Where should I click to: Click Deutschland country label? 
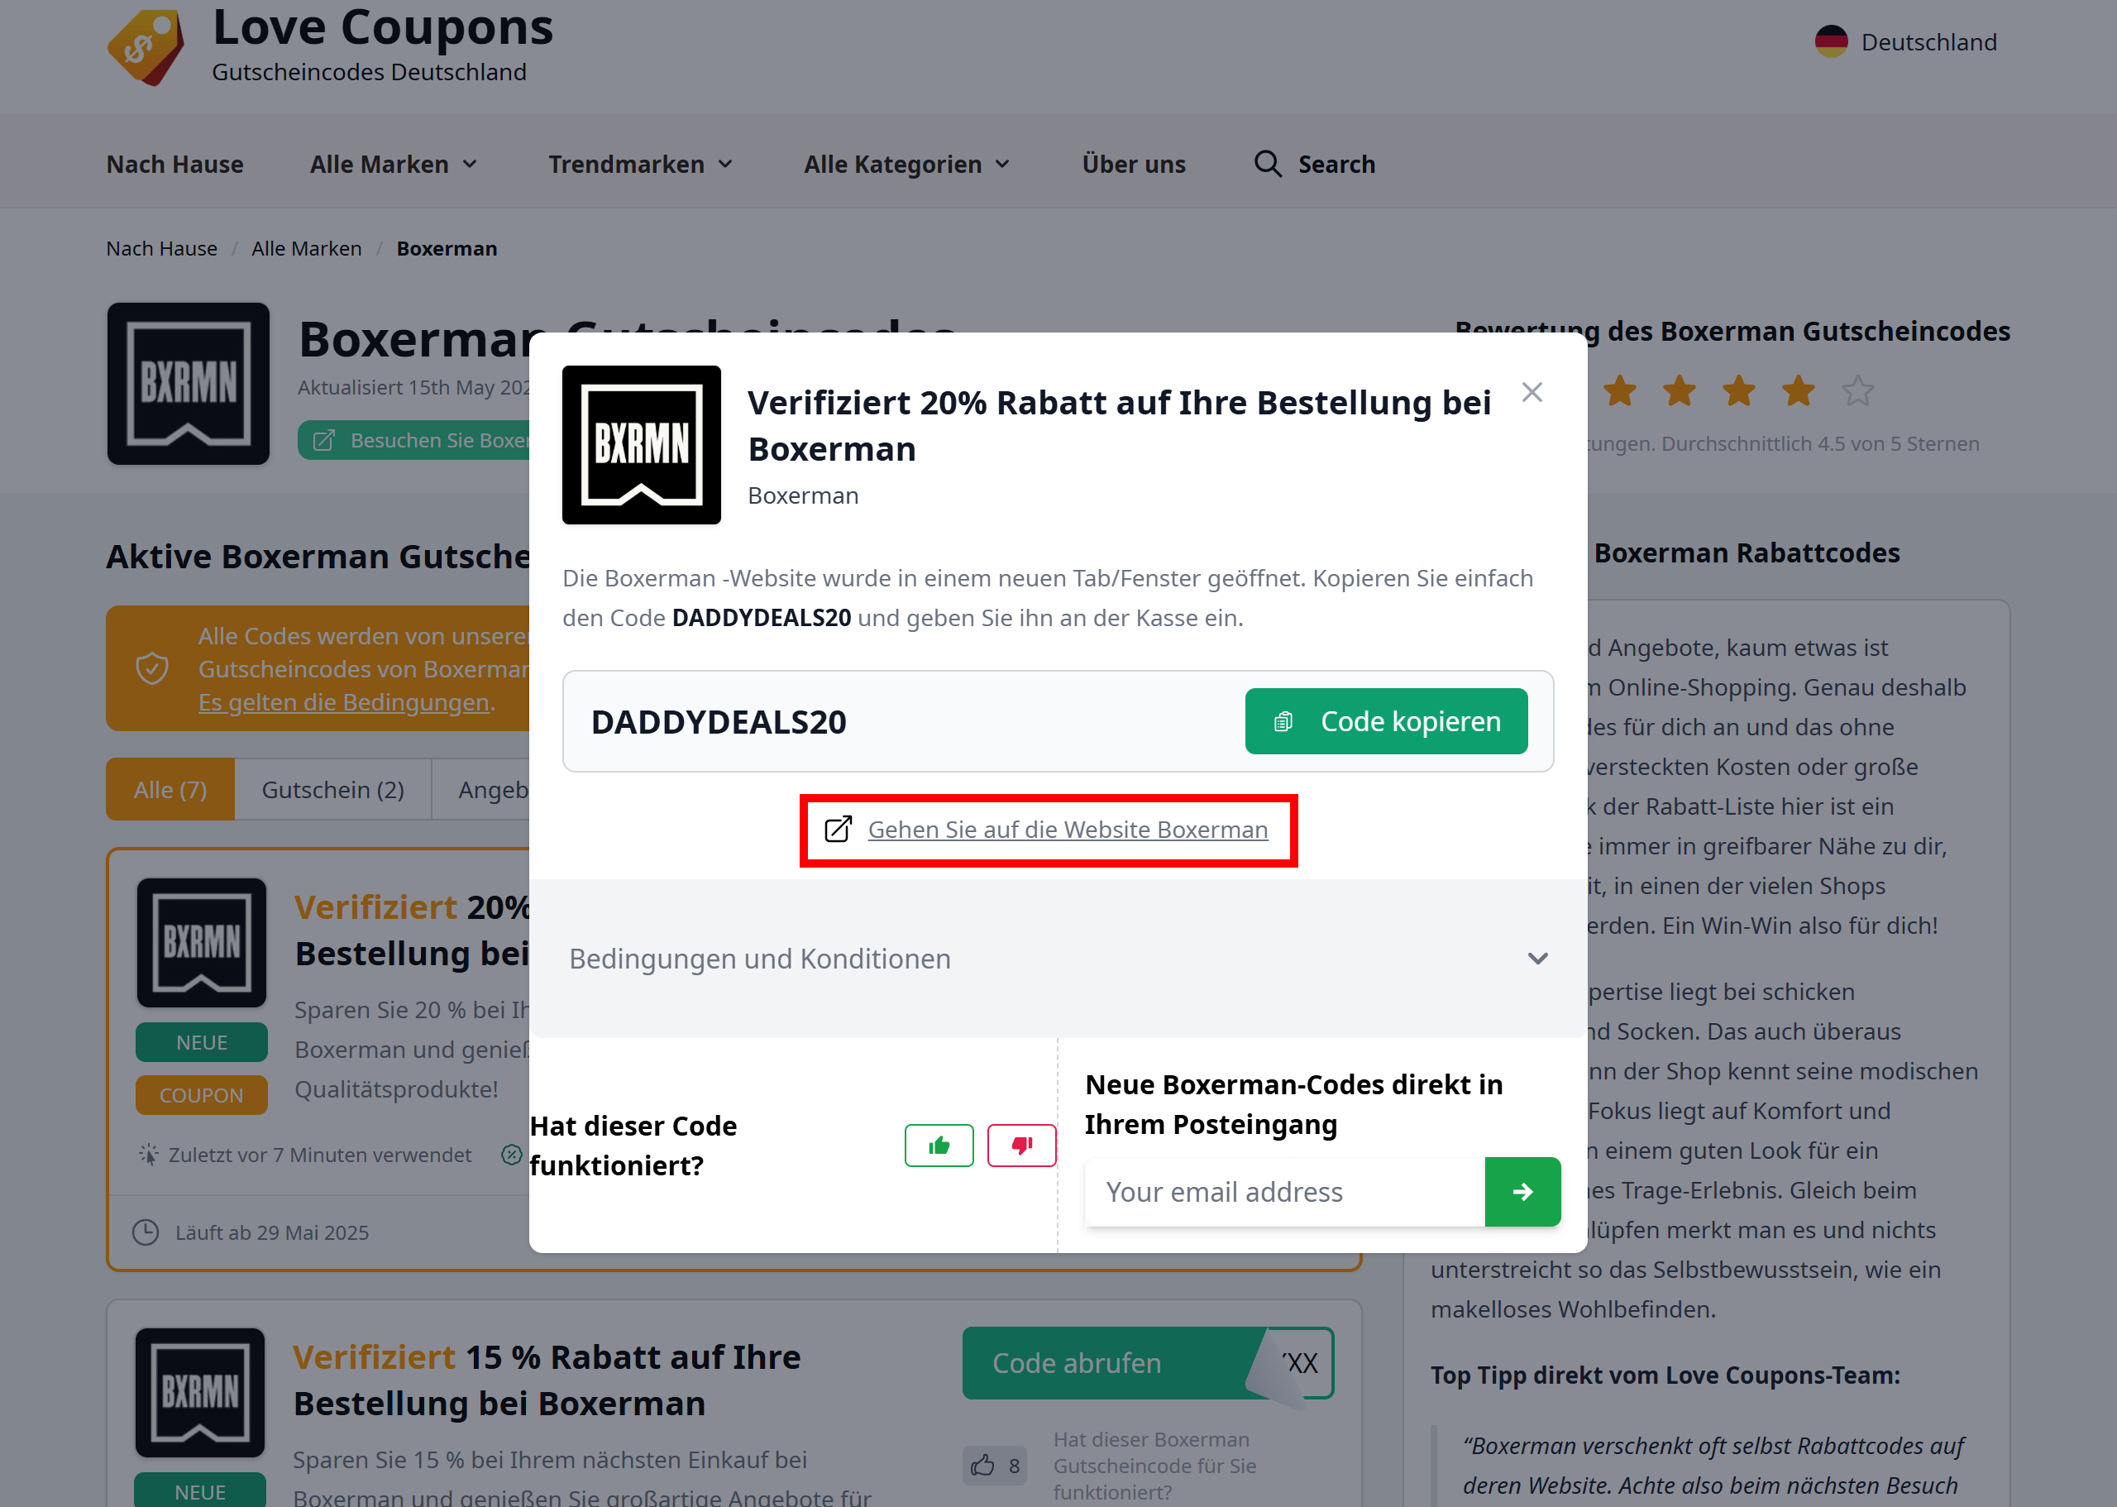1928,41
